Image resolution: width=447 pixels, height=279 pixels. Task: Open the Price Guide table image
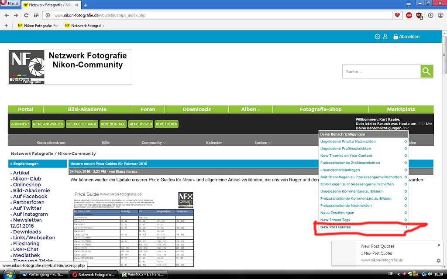point(134,229)
